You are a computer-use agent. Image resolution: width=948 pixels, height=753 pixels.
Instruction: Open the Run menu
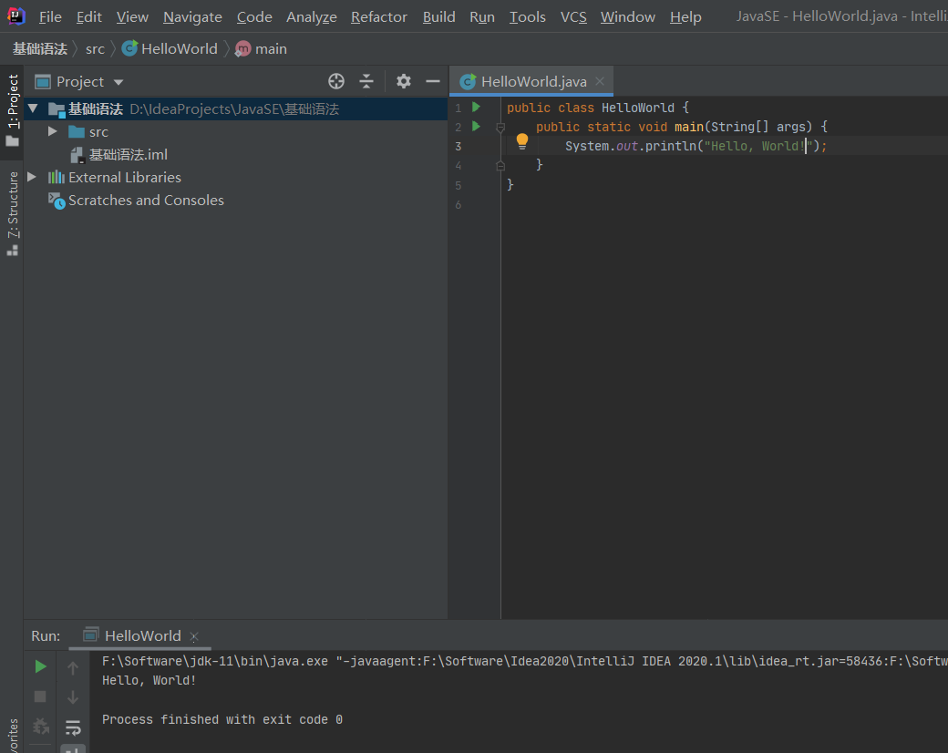tap(482, 17)
